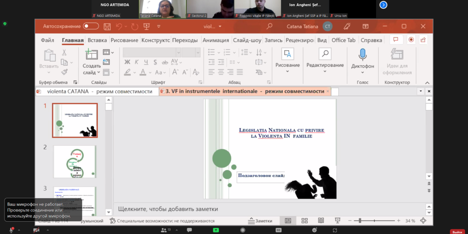The height and width of the screenshot is (234, 468).
Task: Select slide 2 thumbnail
Action: point(75,161)
